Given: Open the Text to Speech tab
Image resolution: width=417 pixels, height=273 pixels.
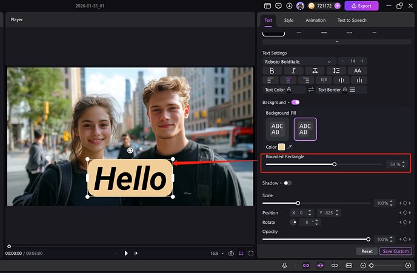Looking at the screenshot, I should coord(352,20).
